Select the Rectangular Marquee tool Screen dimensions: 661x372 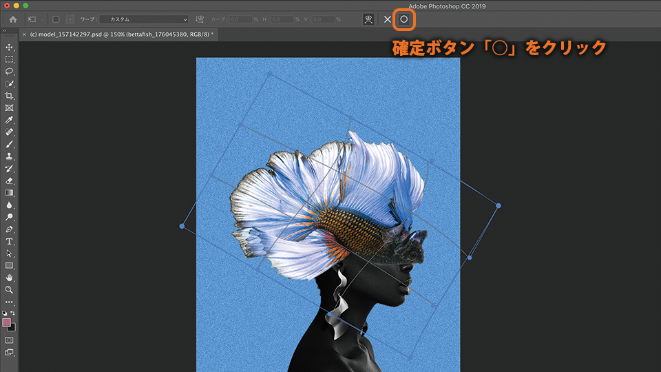tap(9, 59)
